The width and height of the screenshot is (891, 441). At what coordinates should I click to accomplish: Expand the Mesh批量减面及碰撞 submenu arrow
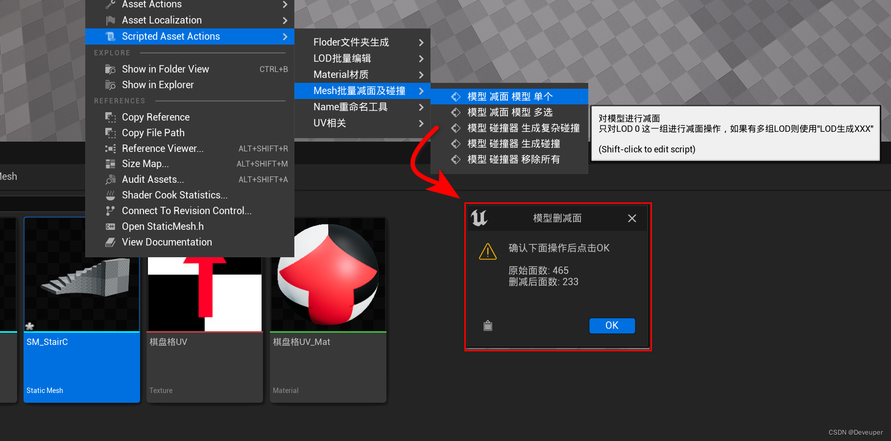[421, 91]
